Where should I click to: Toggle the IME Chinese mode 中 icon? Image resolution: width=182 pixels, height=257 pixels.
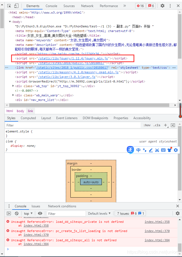(138, 150)
